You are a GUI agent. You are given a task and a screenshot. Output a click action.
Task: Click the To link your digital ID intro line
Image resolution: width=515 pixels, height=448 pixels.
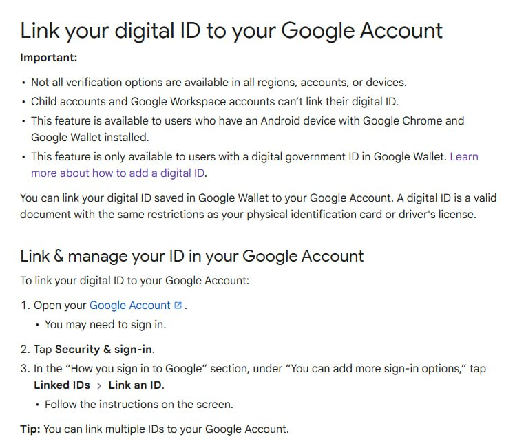(x=134, y=281)
